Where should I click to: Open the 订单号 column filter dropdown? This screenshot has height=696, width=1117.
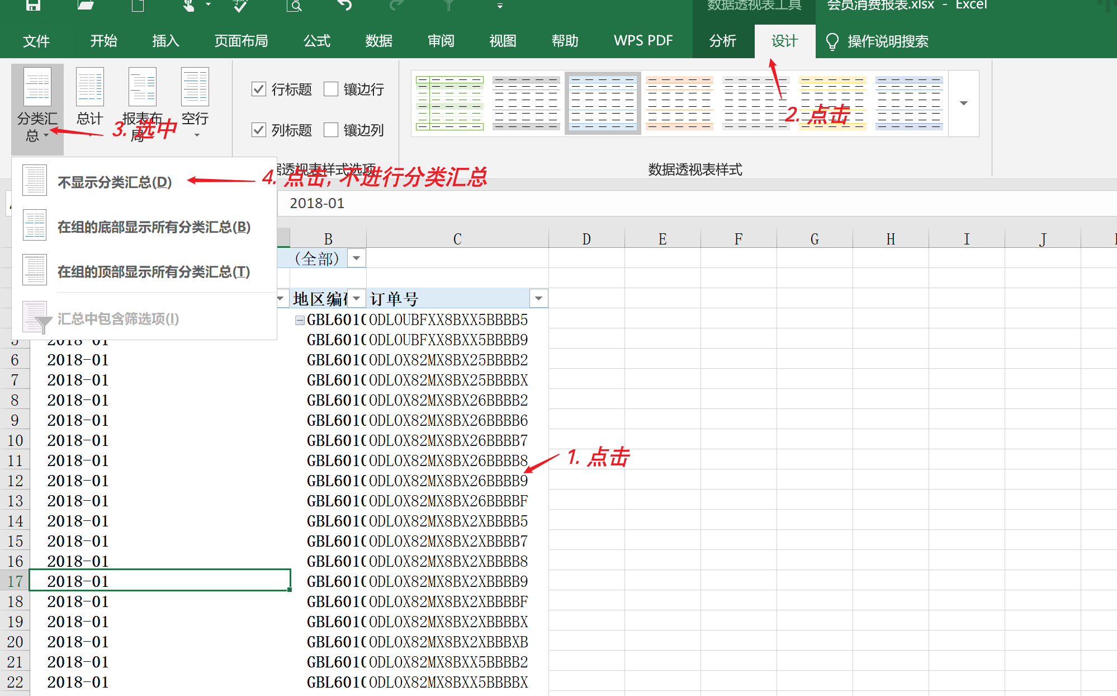point(538,299)
